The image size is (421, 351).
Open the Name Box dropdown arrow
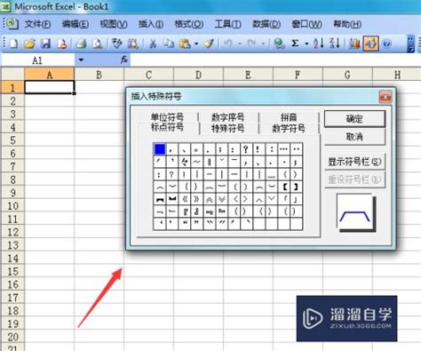pyautogui.click(x=81, y=60)
